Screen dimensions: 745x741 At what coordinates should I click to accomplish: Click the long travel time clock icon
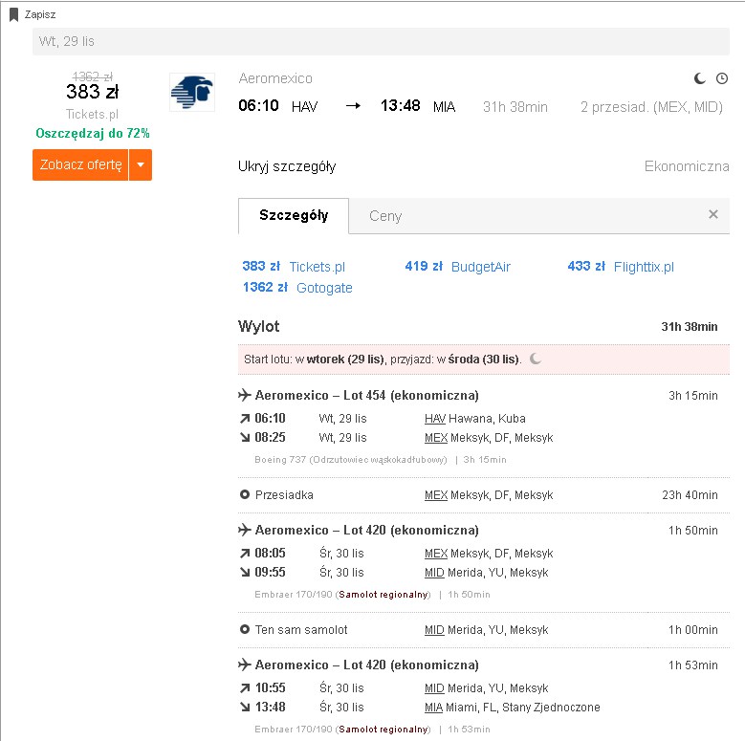[x=722, y=78]
